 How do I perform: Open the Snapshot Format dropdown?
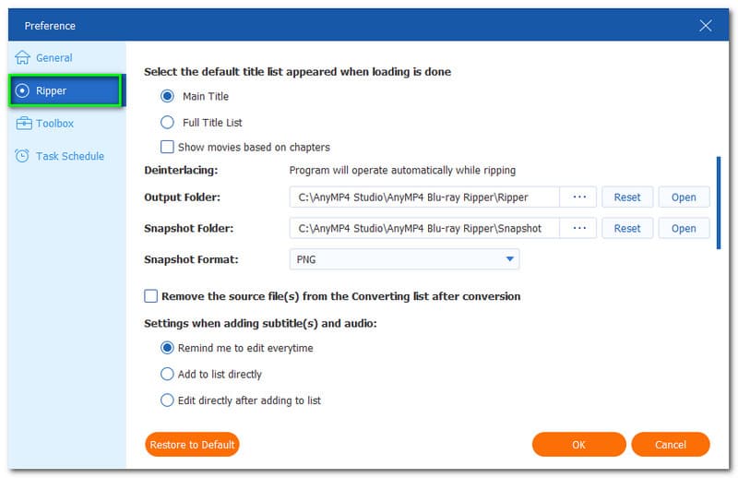tap(405, 259)
